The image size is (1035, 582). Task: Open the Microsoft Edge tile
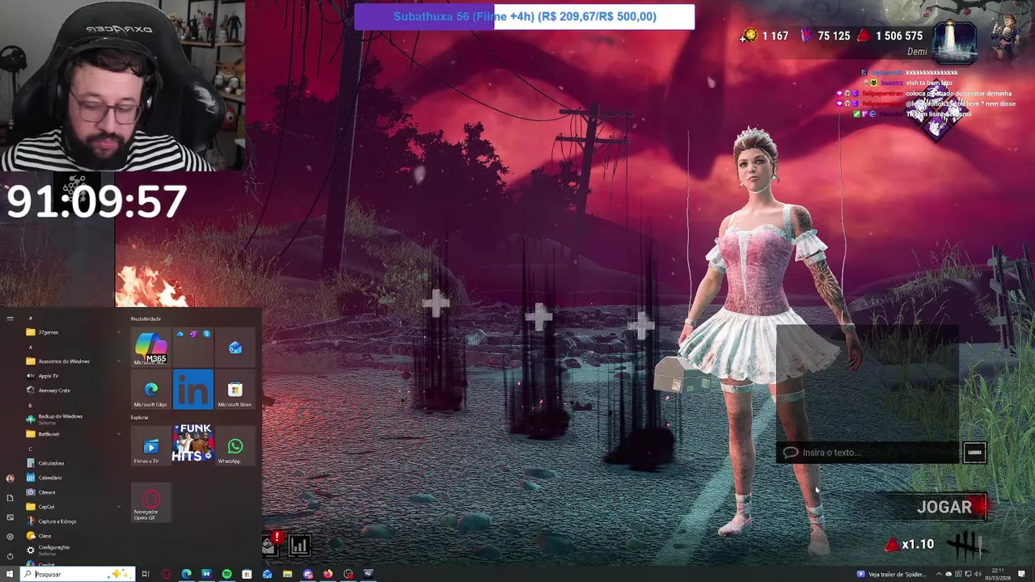[150, 390]
